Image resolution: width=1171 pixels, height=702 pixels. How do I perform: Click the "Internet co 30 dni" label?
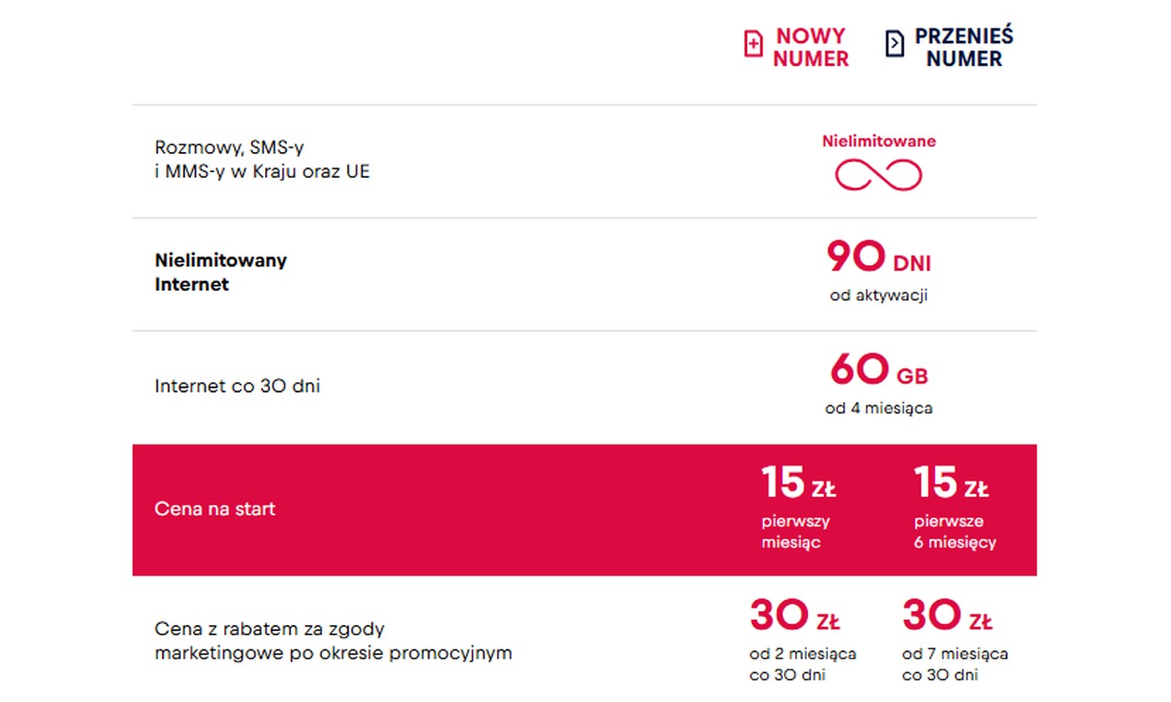coord(238,386)
